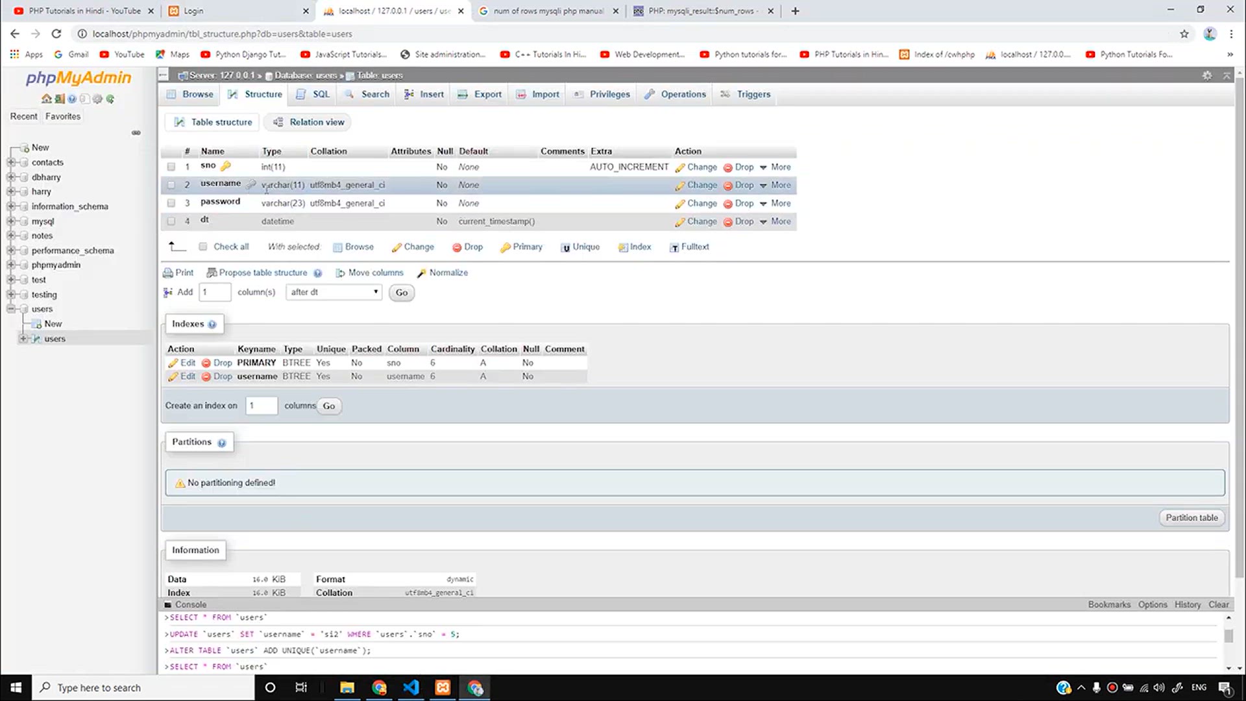Switch to the SQL tab
The height and width of the screenshot is (701, 1246).
(x=313, y=94)
